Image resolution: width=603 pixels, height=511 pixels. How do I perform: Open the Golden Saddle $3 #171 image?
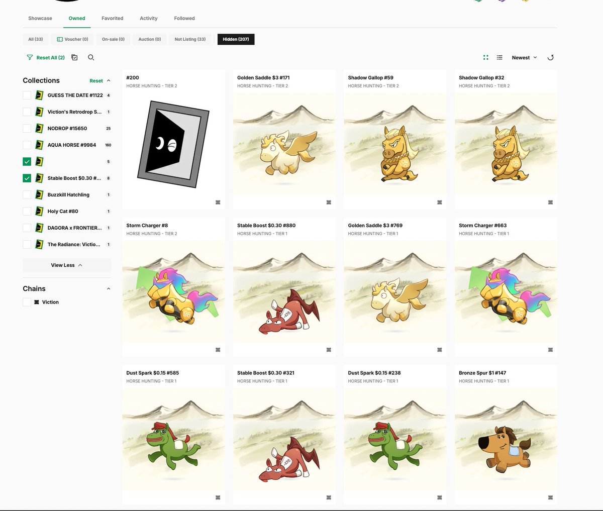click(284, 144)
